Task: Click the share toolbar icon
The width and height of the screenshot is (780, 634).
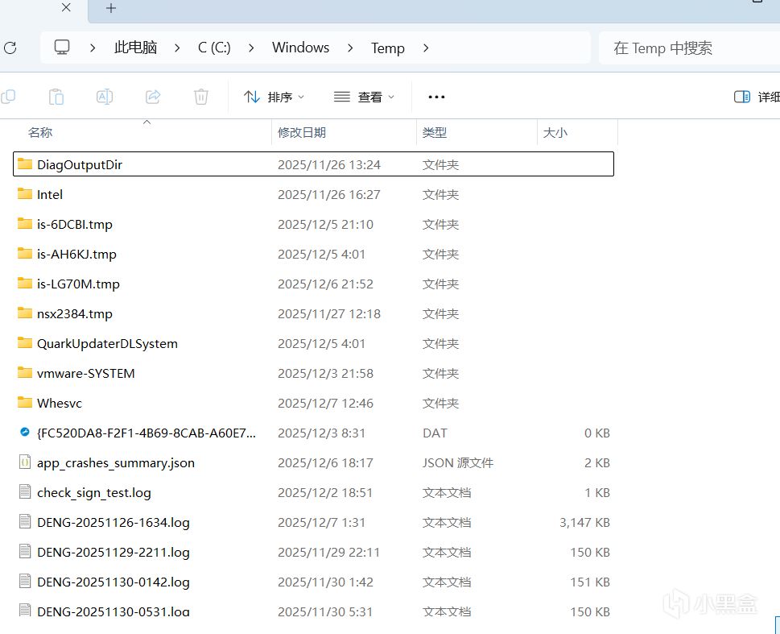Action: pos(153,97)
